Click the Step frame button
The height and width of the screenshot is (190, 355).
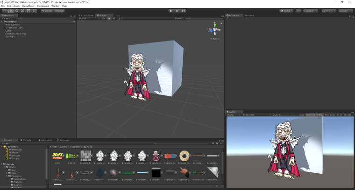point(183,11)
